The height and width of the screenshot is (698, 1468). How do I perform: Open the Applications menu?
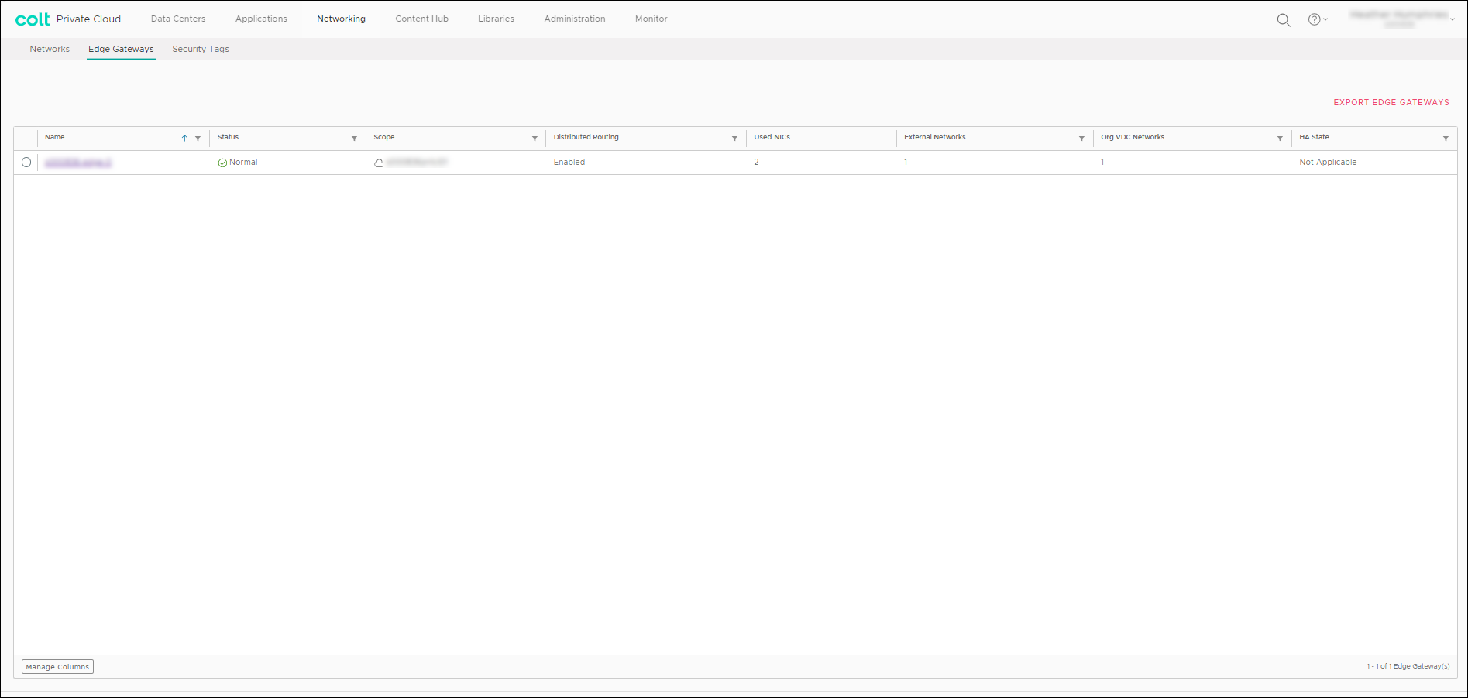(x=261, y=19)
